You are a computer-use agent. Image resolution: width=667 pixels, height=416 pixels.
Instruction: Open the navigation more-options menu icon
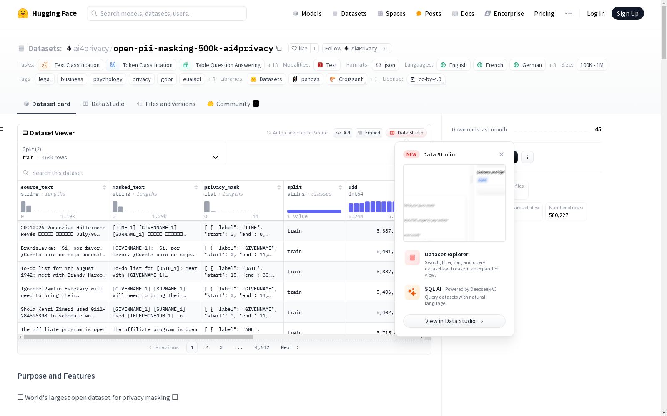coord(568,13)
